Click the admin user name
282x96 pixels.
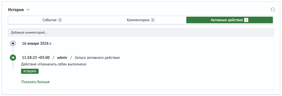click(x=62, y=58)
